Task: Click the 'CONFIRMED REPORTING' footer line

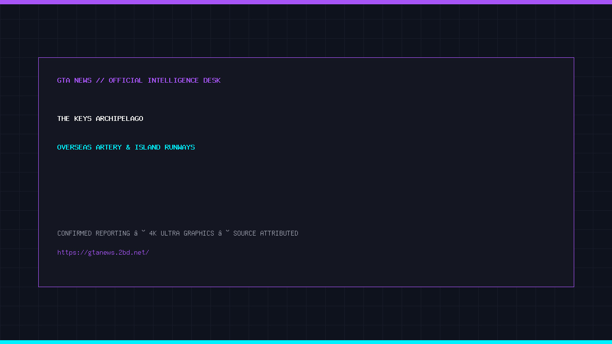Action: point(178,233)
